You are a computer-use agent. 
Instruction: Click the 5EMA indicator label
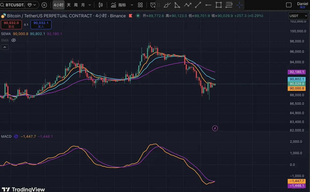pos(6,34)
